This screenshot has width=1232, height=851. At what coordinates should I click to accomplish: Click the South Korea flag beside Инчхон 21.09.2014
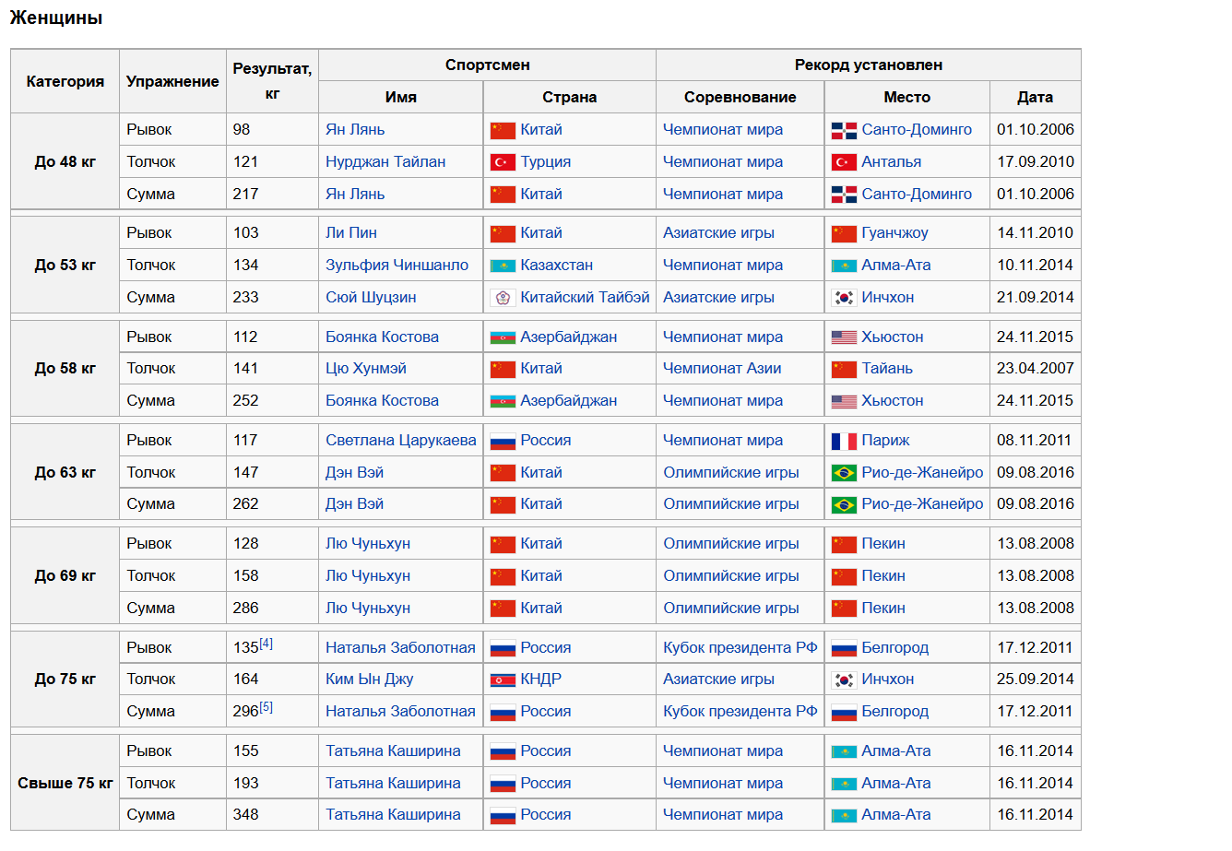click(844, 298)
